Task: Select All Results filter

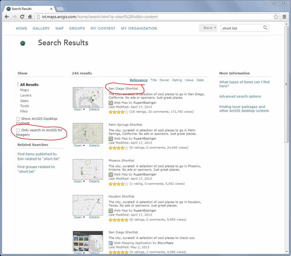Action: point(30,85)
